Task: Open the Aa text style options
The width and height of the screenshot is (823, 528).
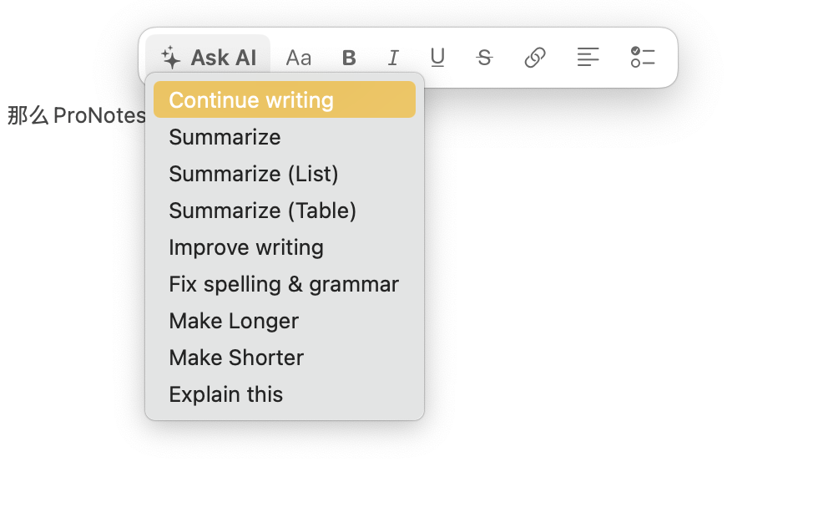Action: [x=298, y=58]
